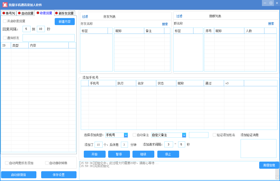Click the log scrollbar down arrow
The width and height of the screenshot is (280, 181).
click(277, 177)
